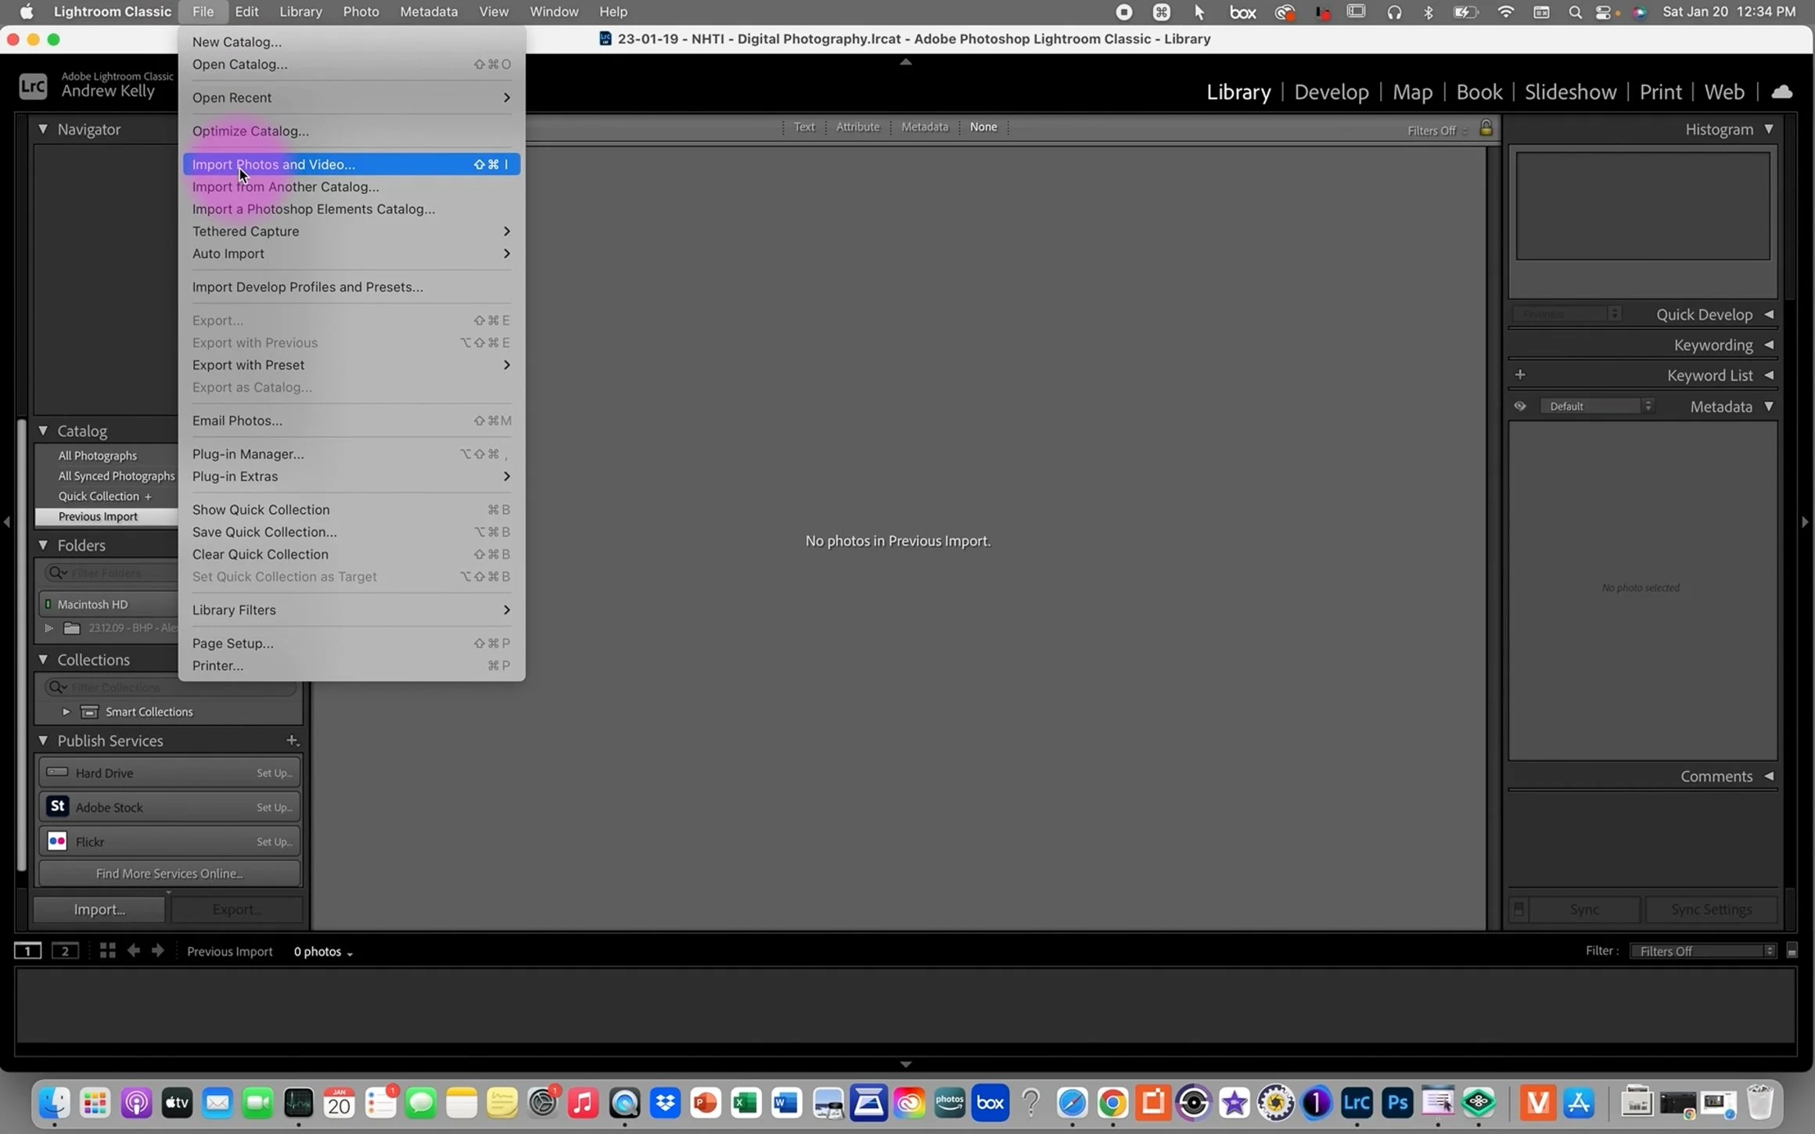
Task: Click the cloud sync status icon
Action: [x=1781, y=92]
